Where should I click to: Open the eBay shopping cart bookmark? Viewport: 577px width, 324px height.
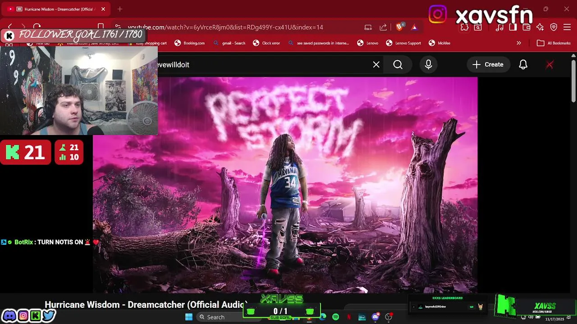coord(147,43)
